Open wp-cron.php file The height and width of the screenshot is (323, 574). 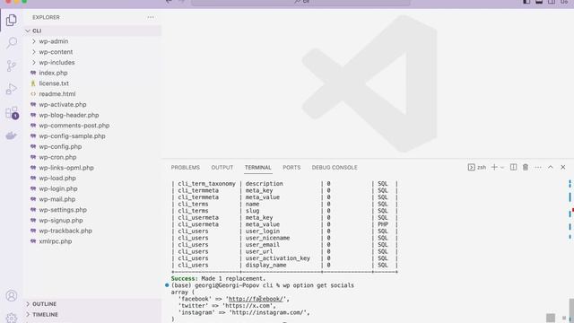click(x=57, y=157)
